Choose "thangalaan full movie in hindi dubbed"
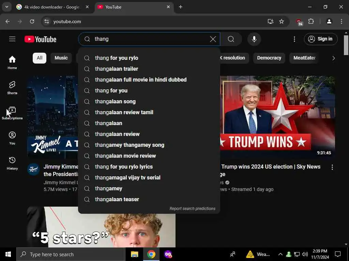This screenshot has width=349, height=261. point(149,80)
